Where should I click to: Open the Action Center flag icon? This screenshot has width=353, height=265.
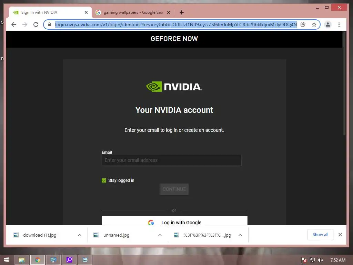[x=304, y=260]
